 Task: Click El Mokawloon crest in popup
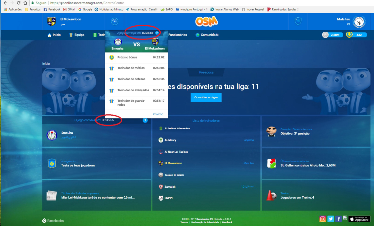pyautogui.click(x=156, y=42)
